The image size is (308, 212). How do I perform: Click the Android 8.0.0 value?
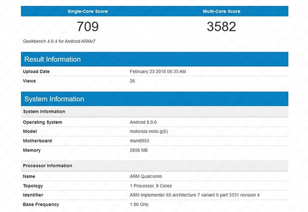tap(143, 122)
